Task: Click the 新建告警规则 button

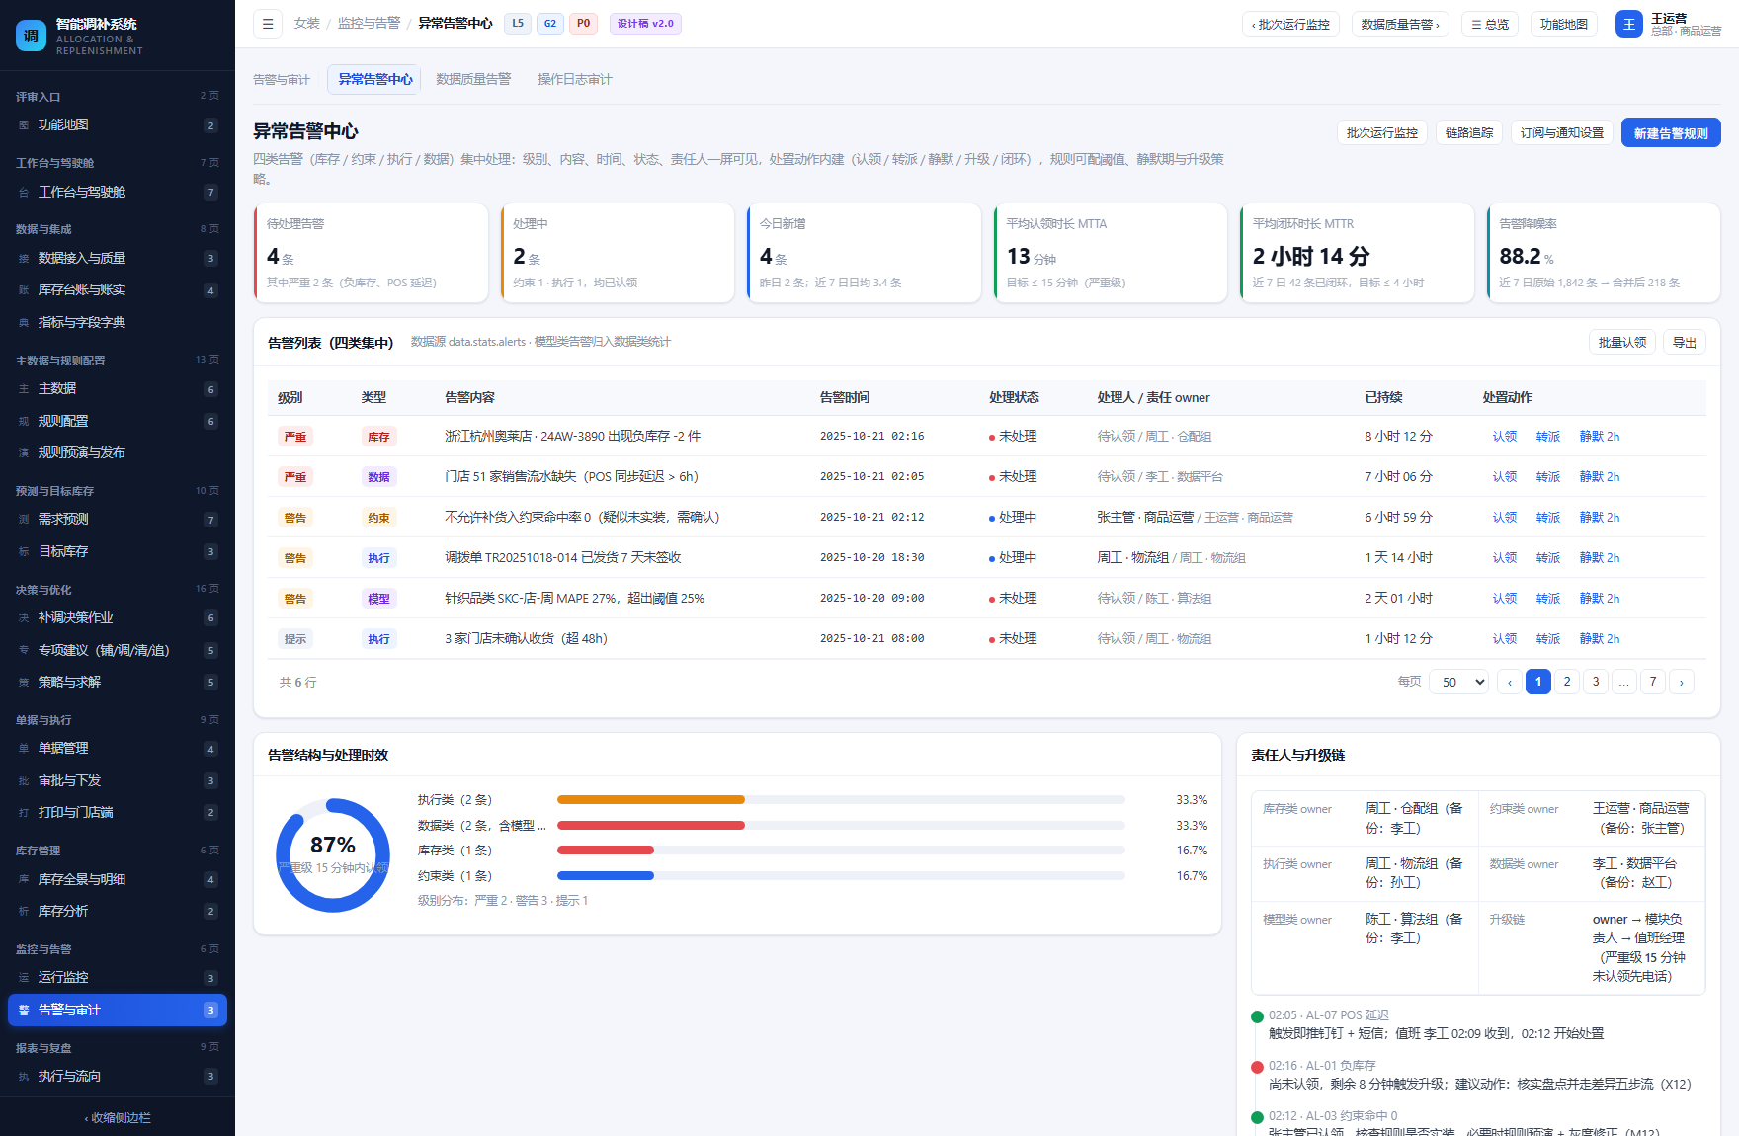Action: pyautogui.click(x=1671, y=132)
